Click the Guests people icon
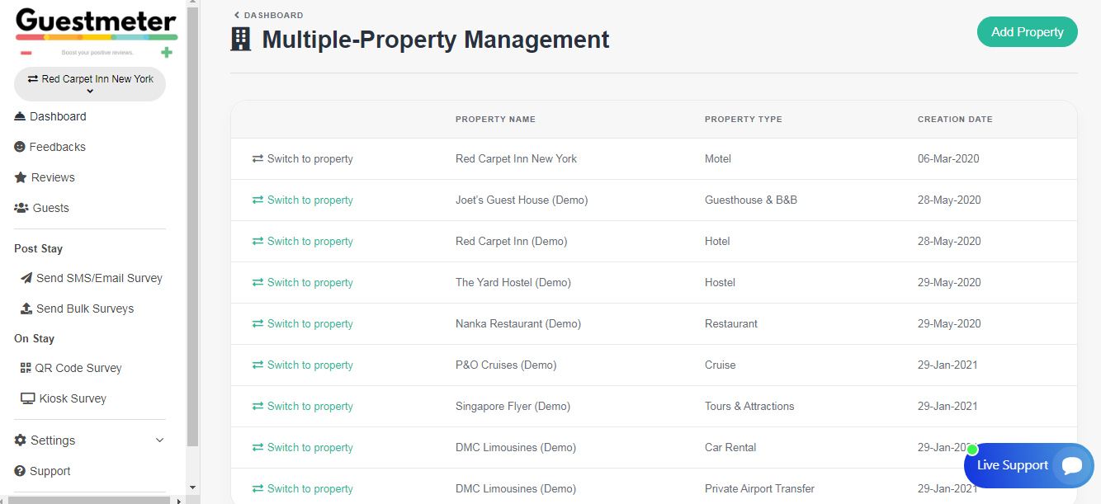 21,208
